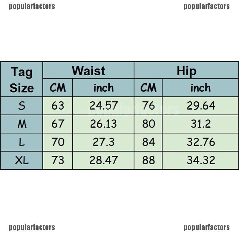Image resolution: width=239 pixels, height=239 pixels.
Task: Choose the XL size row label
Action: pyautogui.click(x=22, y=160)
